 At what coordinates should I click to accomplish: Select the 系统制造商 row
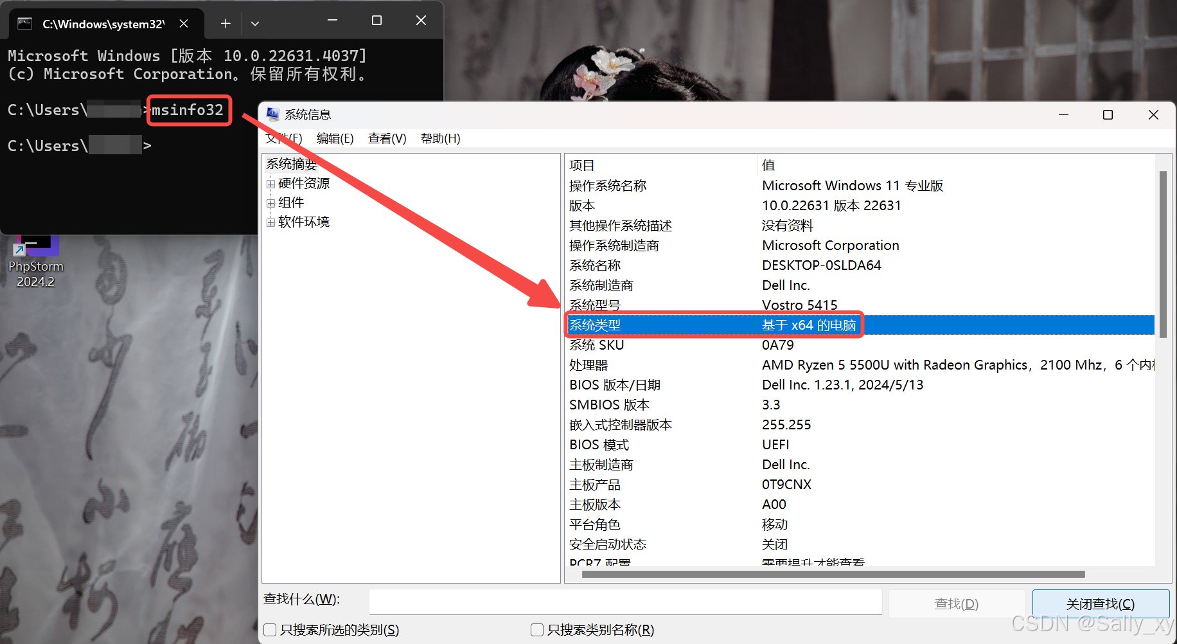click(860, 285)
